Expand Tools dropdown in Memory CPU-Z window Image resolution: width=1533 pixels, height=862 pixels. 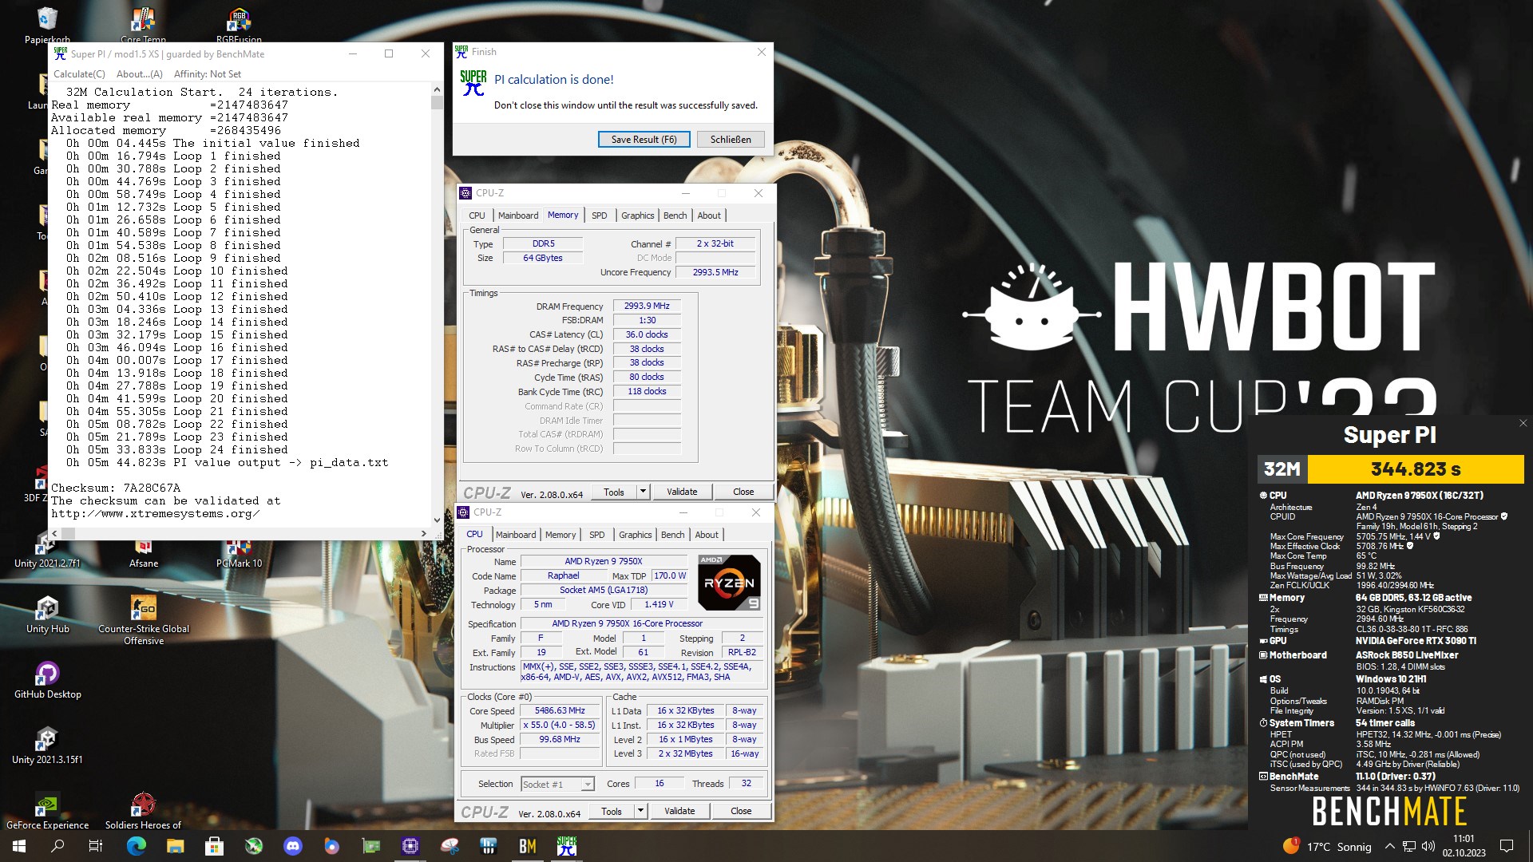[x=643, y=492]
